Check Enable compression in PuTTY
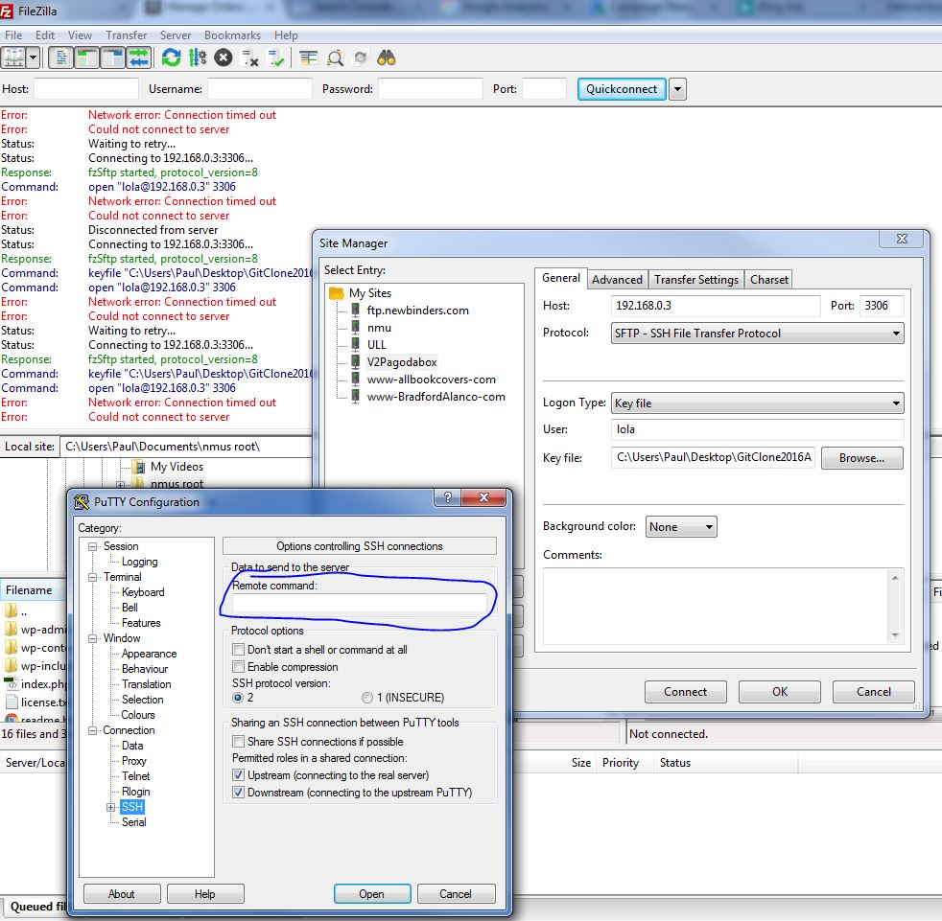 pos(239,667)
